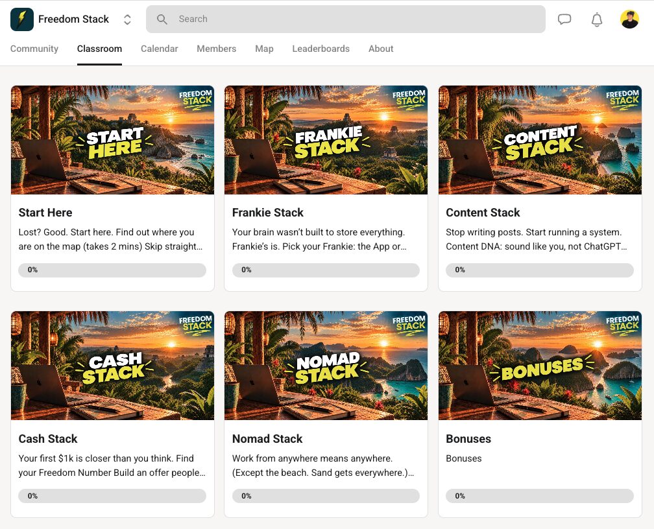Viewport: 654px width, 529px height.
Task: Open the Bonuses course thumbnail
Action: point(540,366)
